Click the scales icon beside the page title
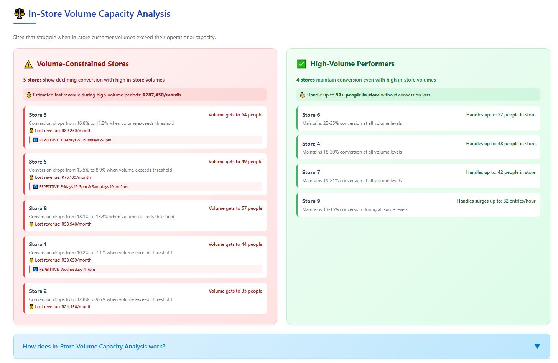The image size is (558, 363). click(19, 14)
